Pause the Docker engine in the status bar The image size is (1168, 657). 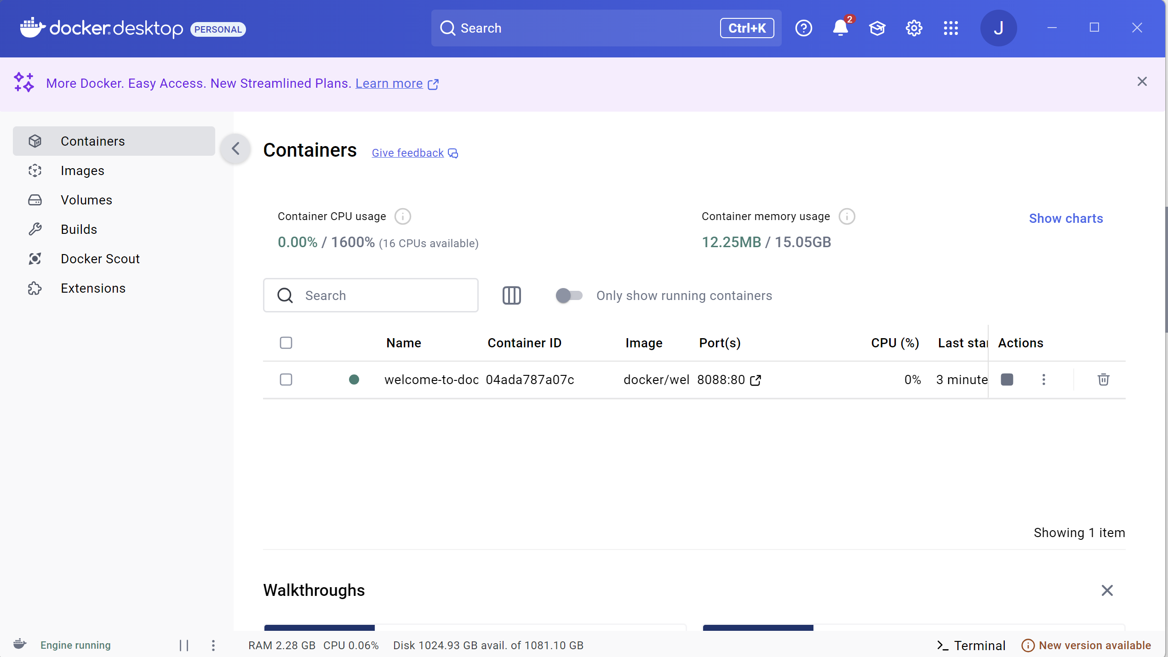click(x=184, y=645)
